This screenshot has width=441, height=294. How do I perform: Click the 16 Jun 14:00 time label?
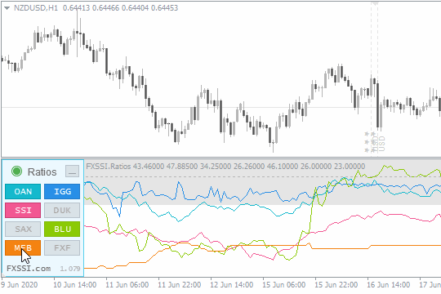[x=389, y=285]
